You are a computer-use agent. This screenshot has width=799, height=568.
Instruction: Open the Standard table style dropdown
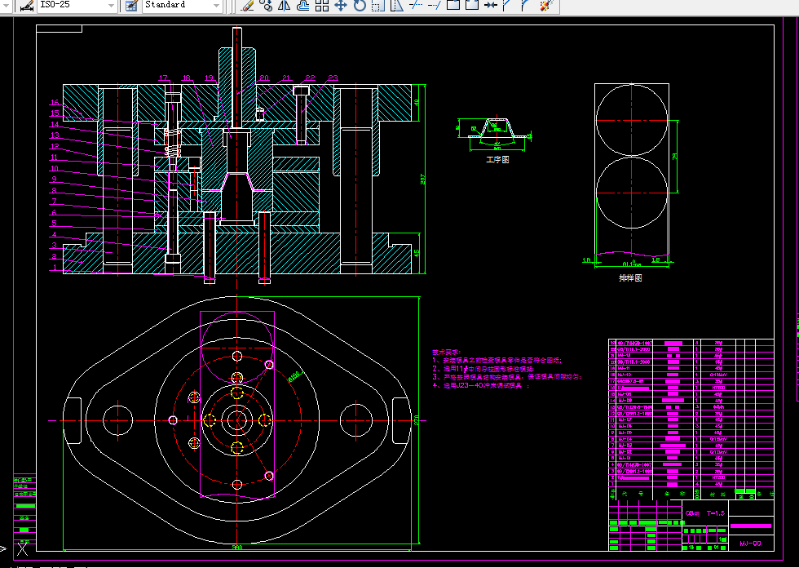point(217,6)
